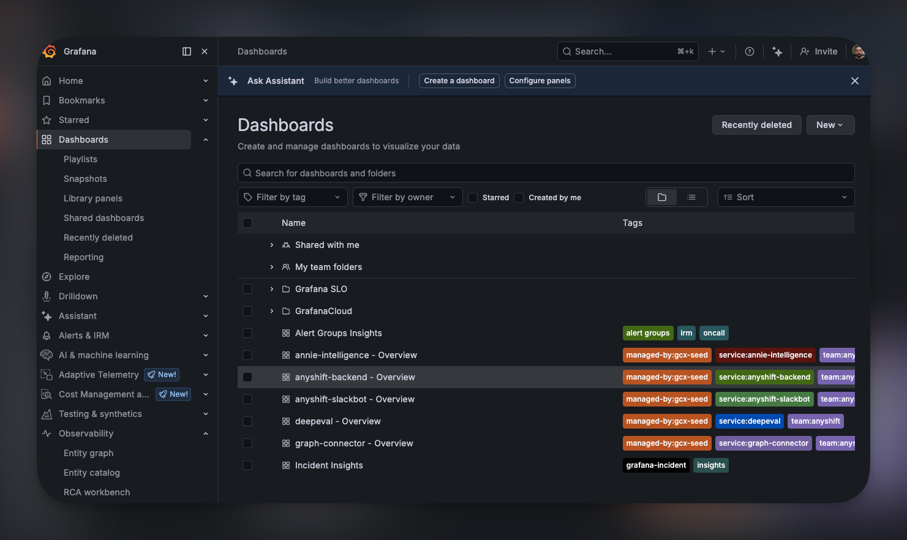Click the Ask Assistant sparkle icon in banner

click(233, 81)
